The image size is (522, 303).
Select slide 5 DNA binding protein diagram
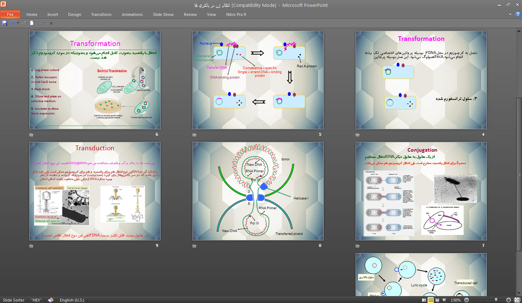tap(258, 80)
